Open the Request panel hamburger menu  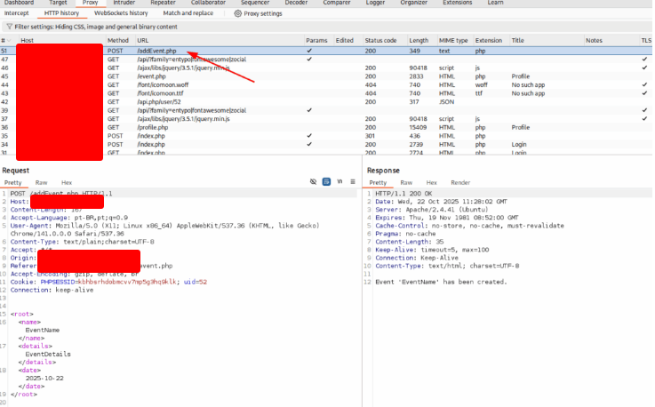pyautogui.click(x=351, y=182)
